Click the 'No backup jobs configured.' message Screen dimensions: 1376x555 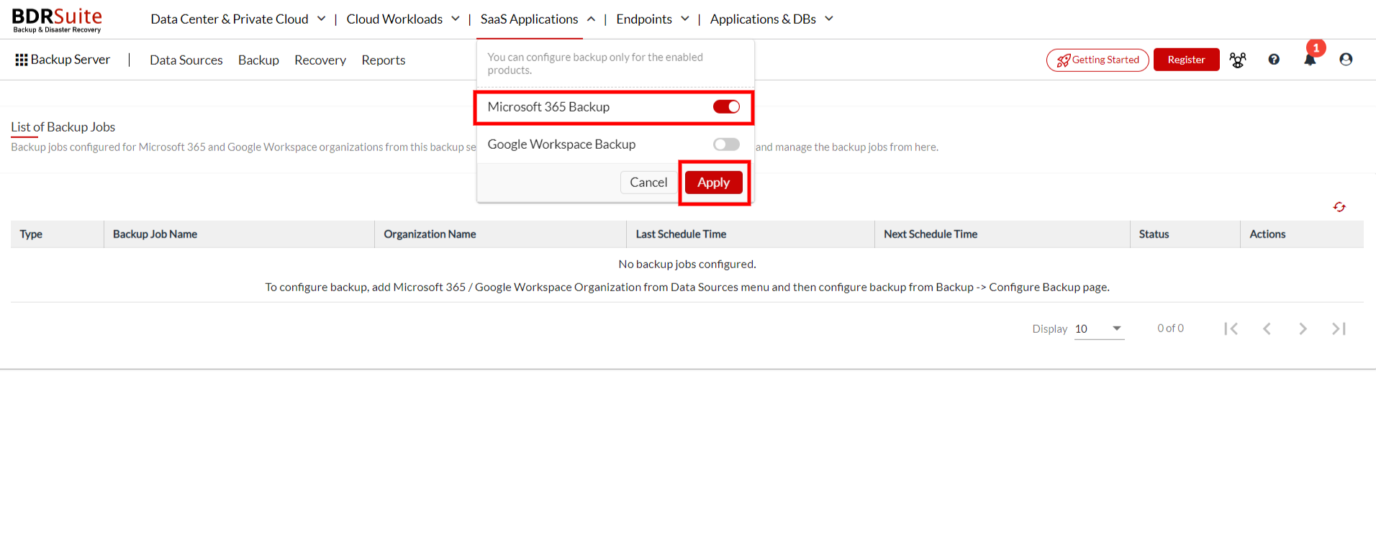687,265
